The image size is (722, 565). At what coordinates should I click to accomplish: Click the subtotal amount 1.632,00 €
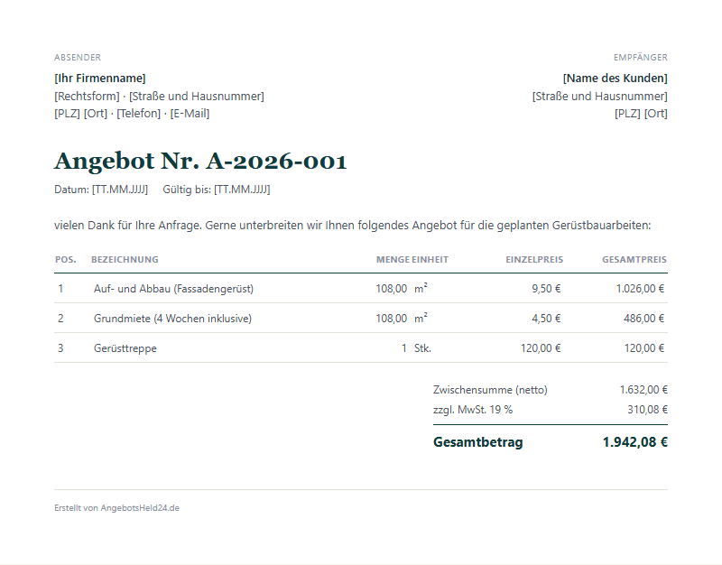[643, 390]
